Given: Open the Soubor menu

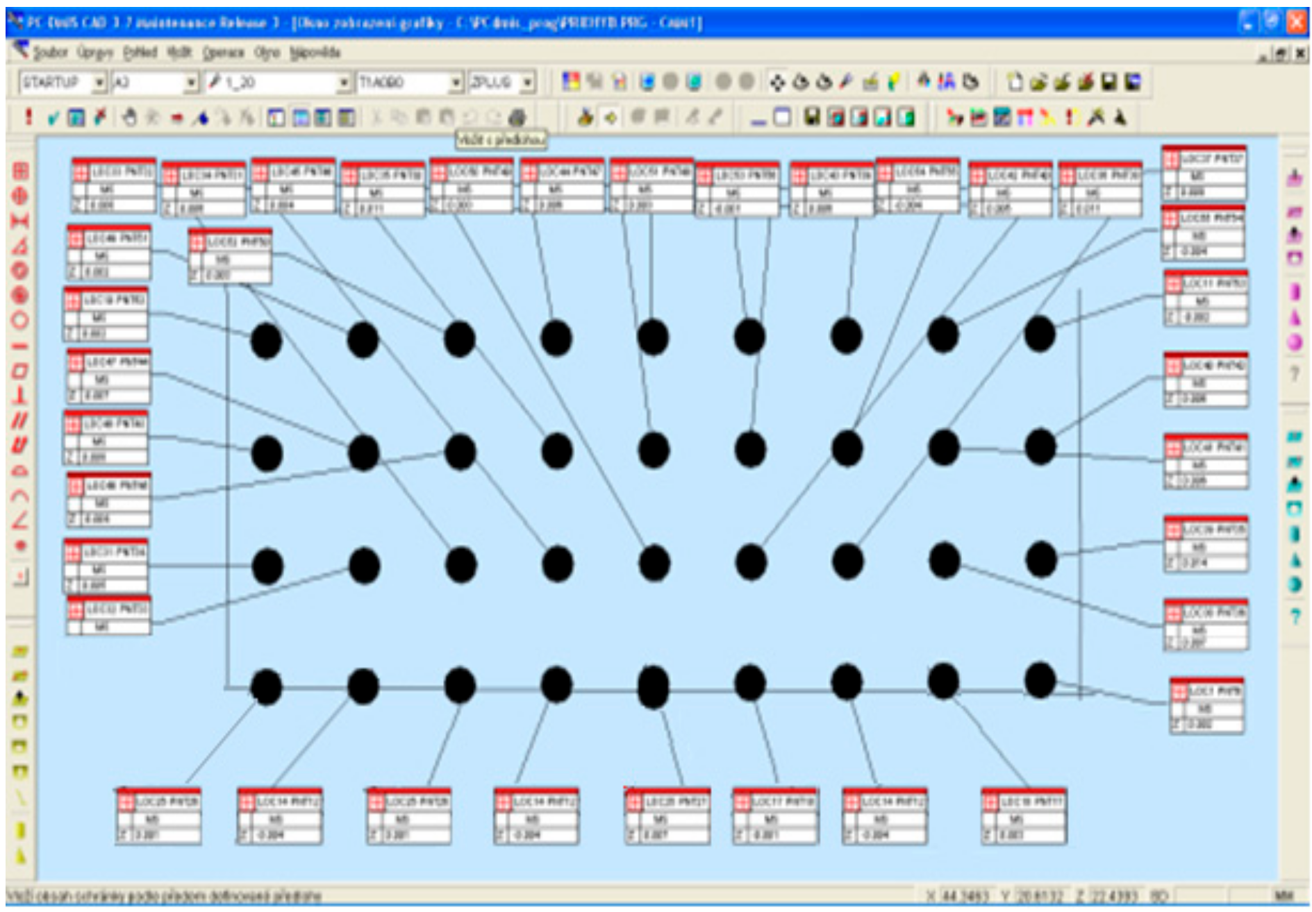Looking at the screenshot, I should pyautogui.click(x=50, y=53).
